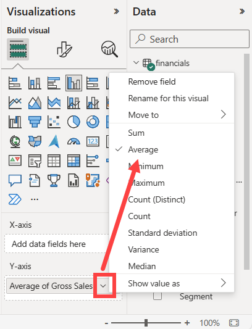This screenshot has height=329, width=252.
Task: Select the Area chart visual
Action: pos(35,103)
